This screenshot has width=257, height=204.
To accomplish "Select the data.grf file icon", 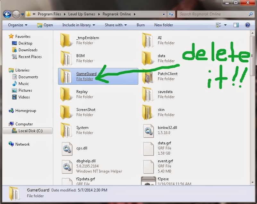I will [x=149, y=149].
